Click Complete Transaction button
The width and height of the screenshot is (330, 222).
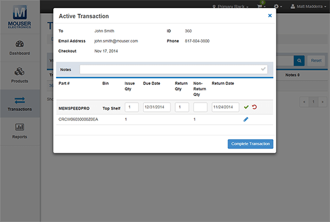coord(250,144)
